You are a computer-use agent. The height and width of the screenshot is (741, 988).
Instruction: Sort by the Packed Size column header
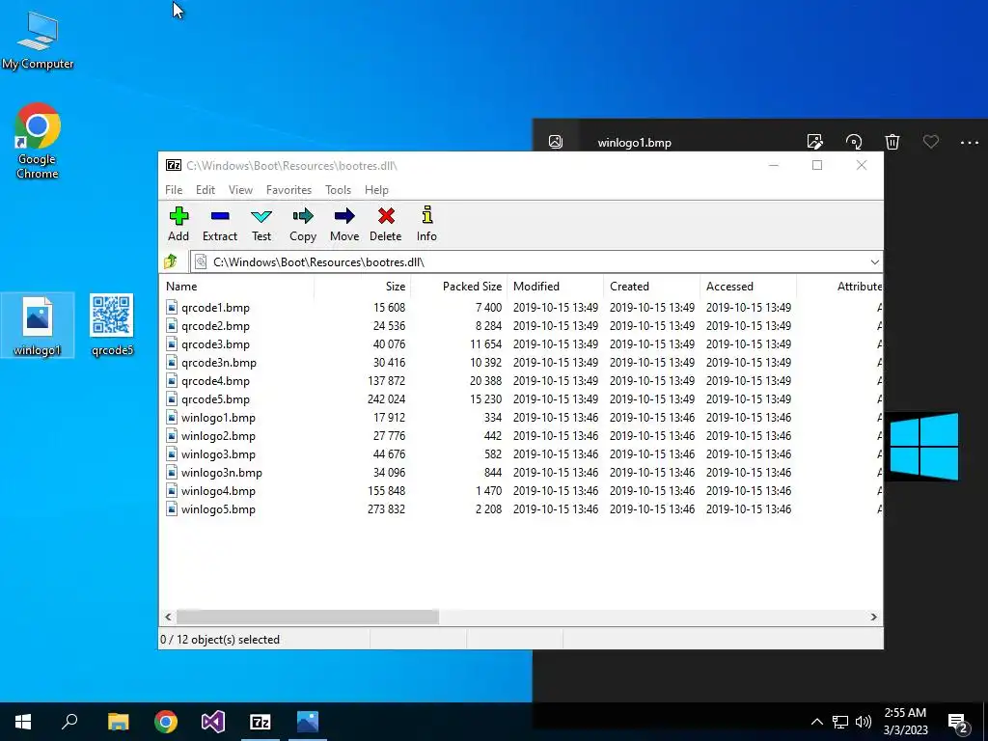(458, 286)
